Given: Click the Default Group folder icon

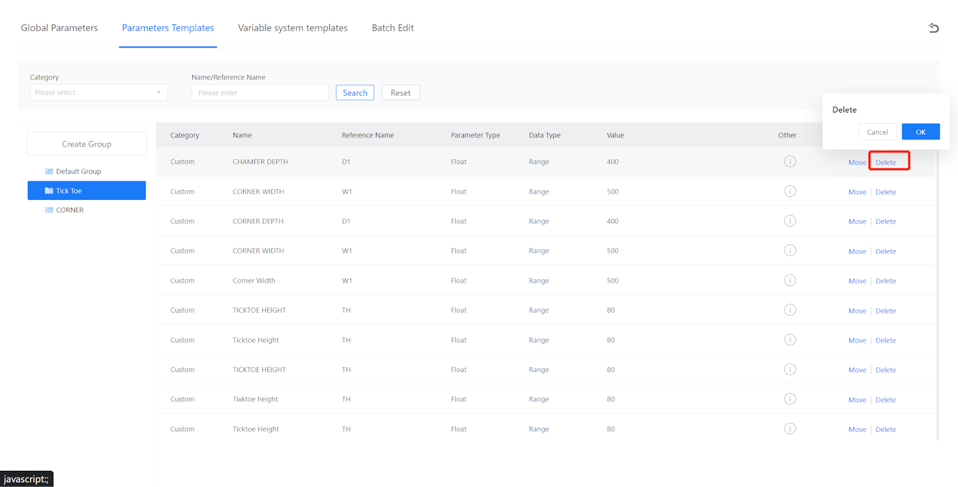Looking at the screenshot, I should (x=49, y=172).
